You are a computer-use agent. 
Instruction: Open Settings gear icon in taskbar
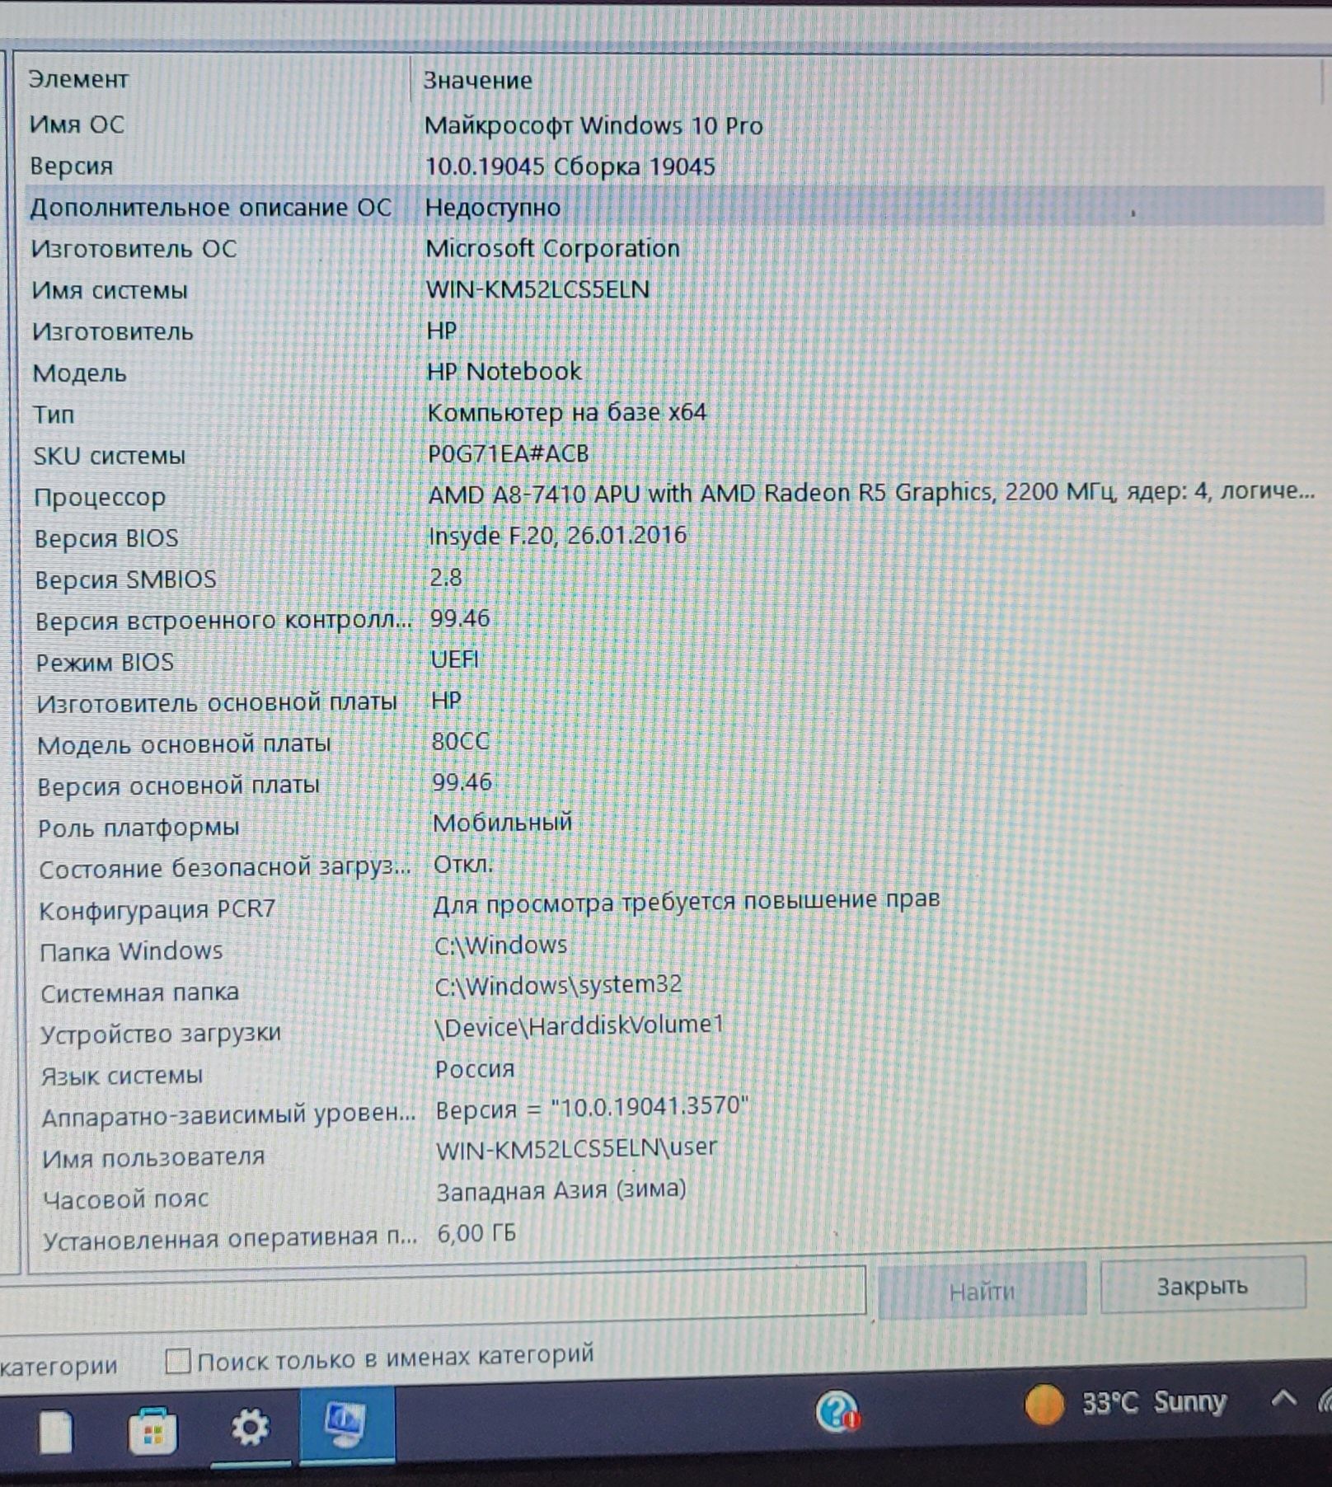pyautogui.click(x=250, y=1427)
